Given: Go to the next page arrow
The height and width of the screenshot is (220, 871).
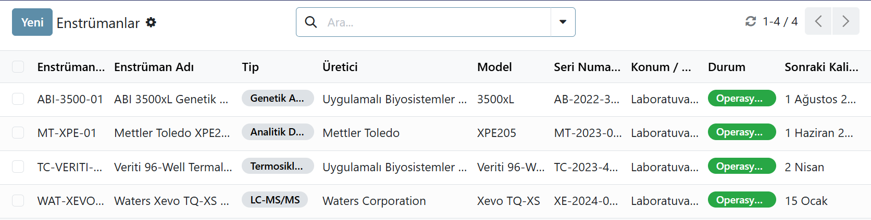Looking at the screenshot, I should 846,21.
